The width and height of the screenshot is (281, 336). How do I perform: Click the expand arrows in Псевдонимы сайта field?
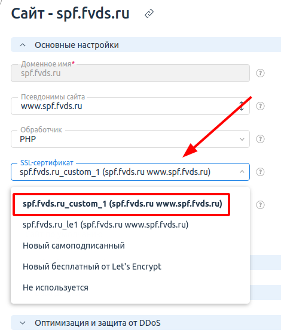[242, 106]
